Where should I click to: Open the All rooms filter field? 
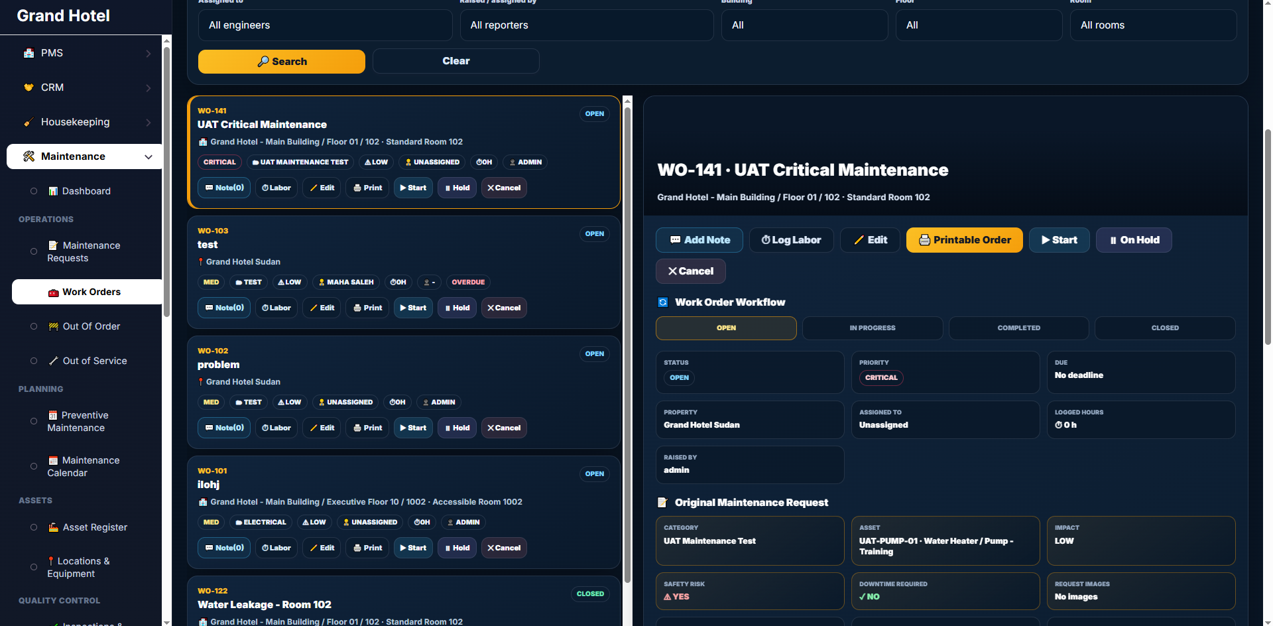point(1153,25)
